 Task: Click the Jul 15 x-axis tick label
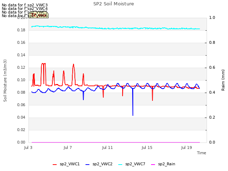pyautogui.click(x=147, y=147)
